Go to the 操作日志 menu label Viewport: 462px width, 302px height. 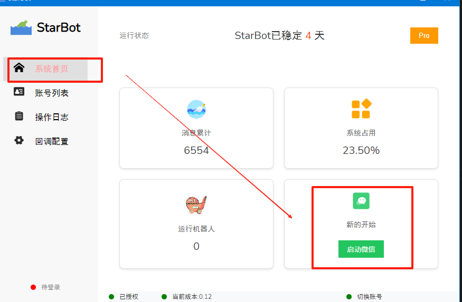point(51,118)
